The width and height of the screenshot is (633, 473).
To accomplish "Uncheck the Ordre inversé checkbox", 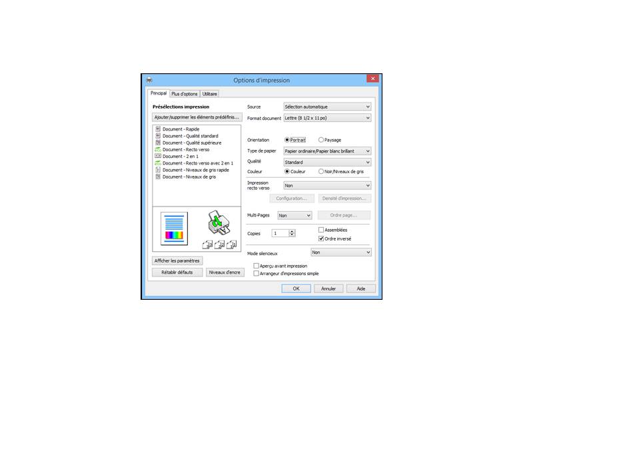I will click(321, 238).
